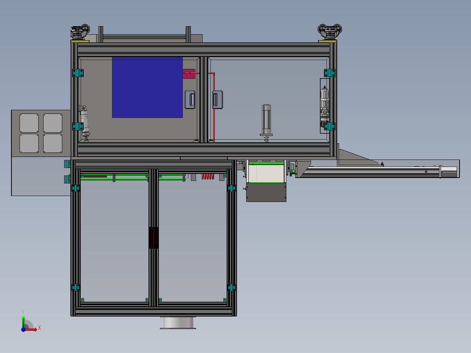Select the black latch between lower doors
471x353 pixels.
pos(154,238)
